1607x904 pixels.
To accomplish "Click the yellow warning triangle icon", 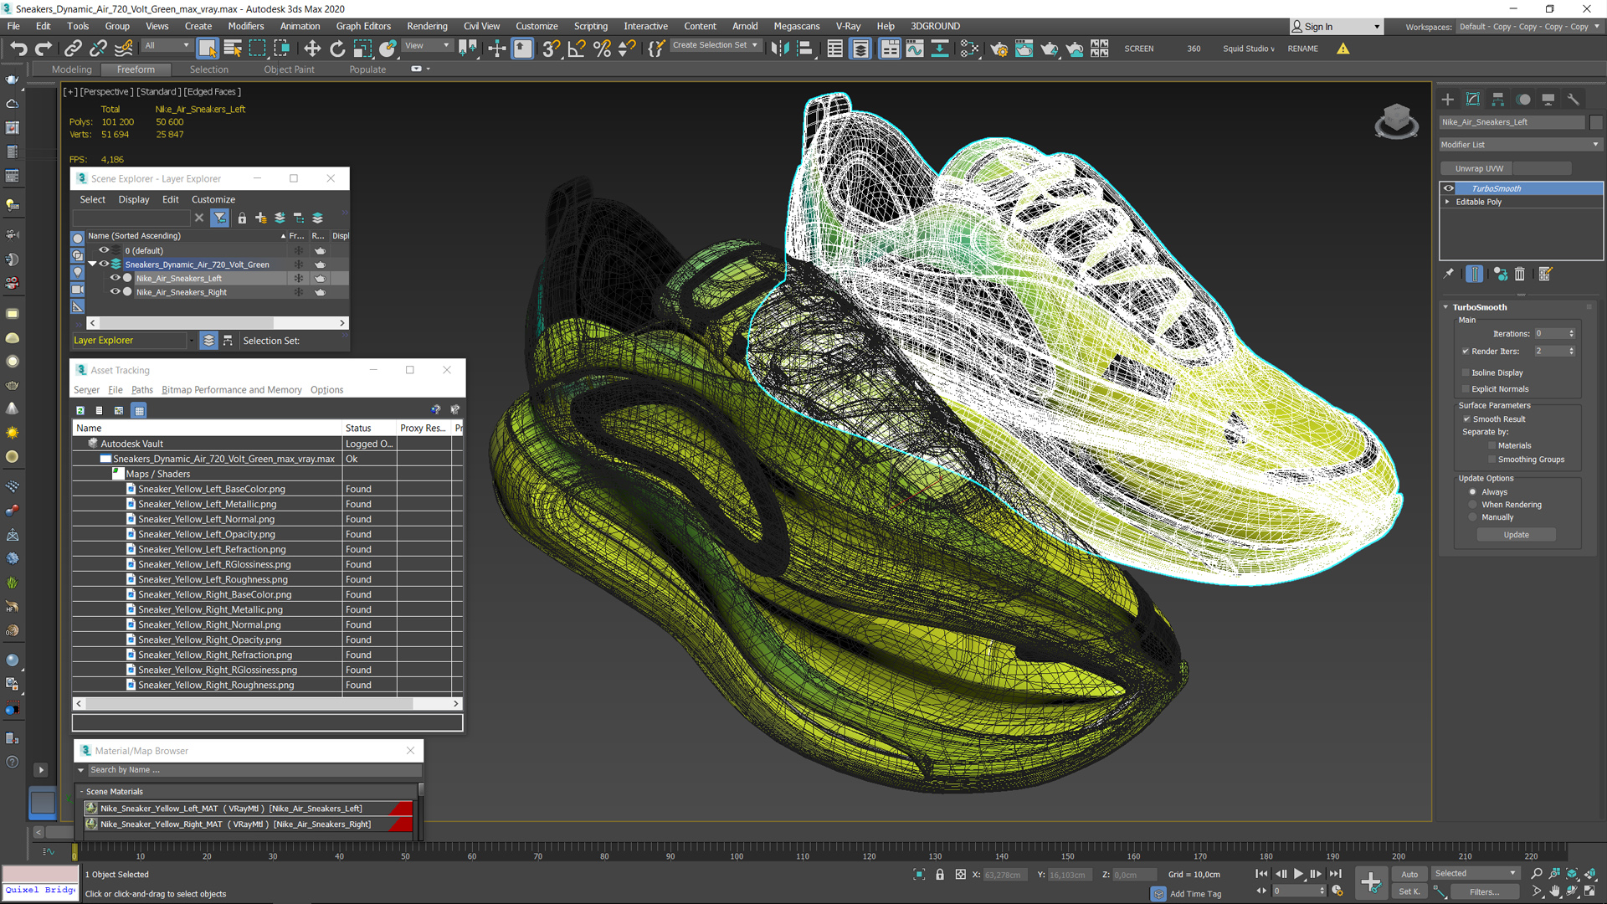I will pos(1343,49).
